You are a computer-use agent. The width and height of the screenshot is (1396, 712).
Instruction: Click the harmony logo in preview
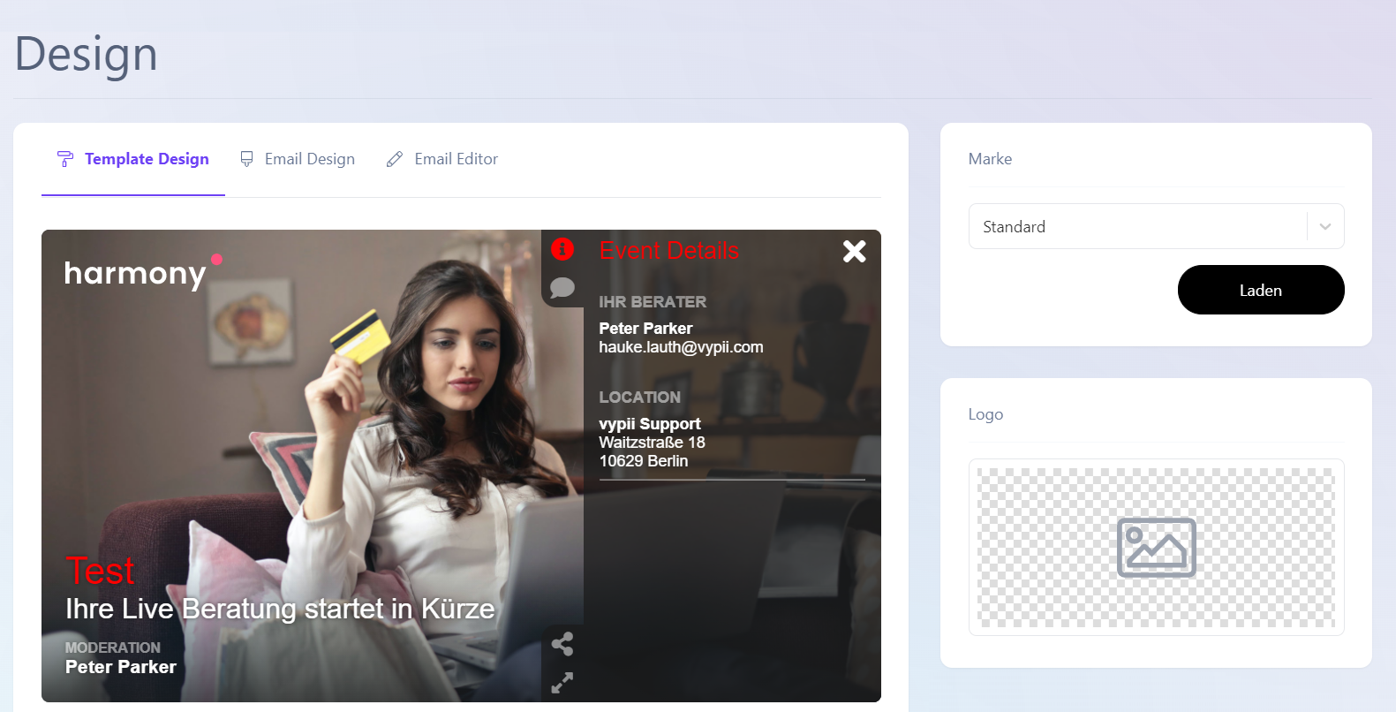click(143, 273)
